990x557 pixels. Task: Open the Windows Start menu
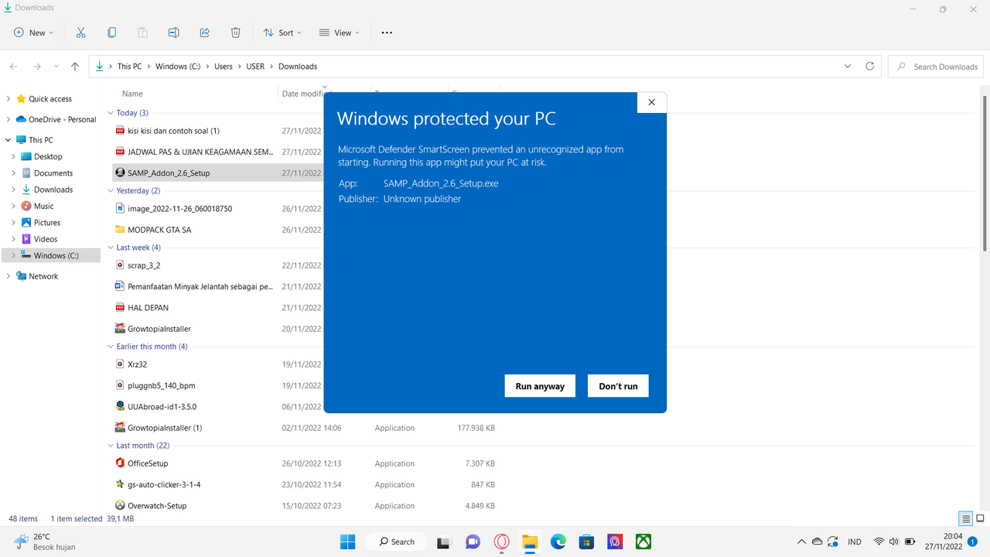[347, 542]
